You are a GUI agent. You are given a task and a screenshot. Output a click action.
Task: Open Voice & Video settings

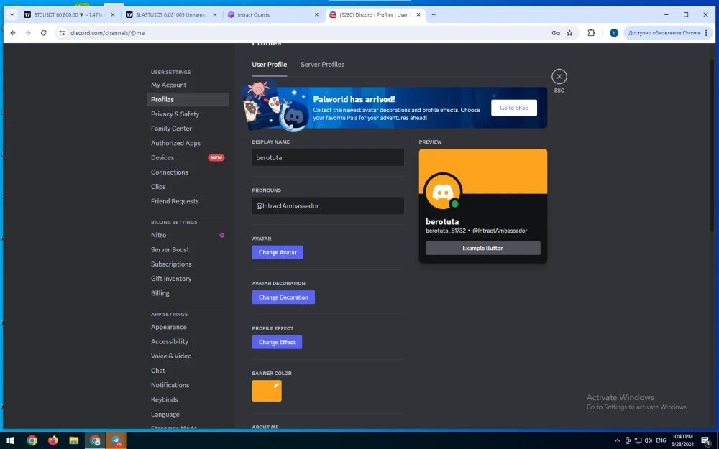click(188, 356)
